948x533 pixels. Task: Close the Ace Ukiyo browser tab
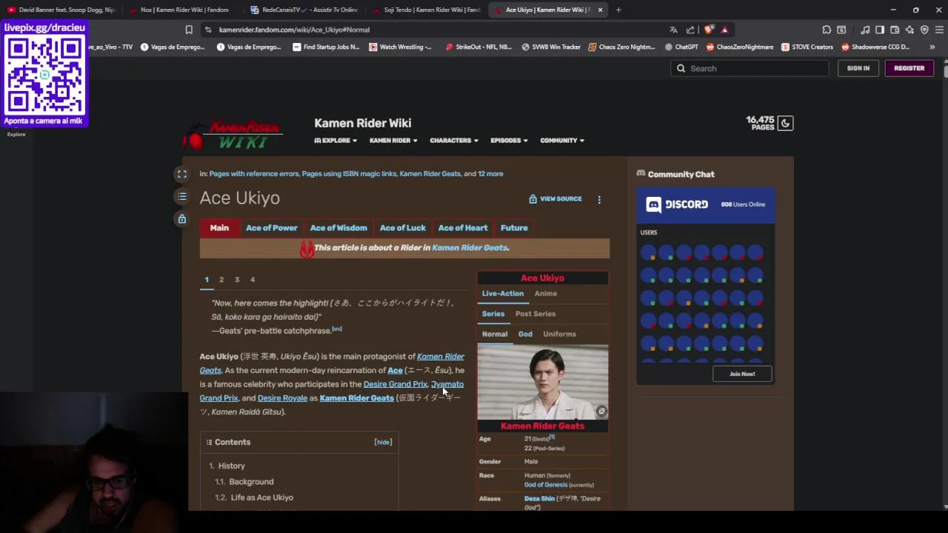point(600,10)
